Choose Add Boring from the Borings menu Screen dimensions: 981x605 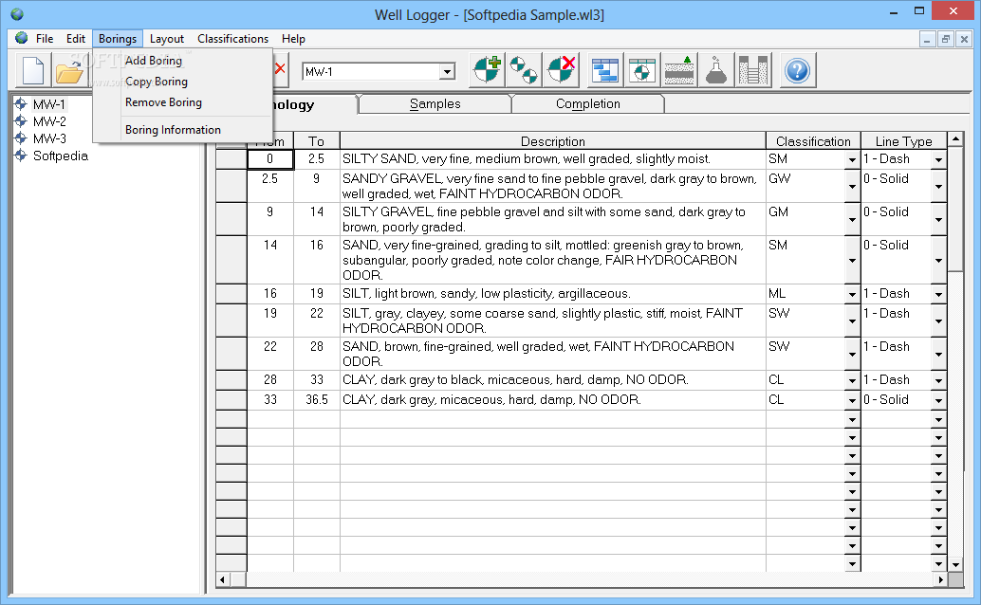(183, 61)
